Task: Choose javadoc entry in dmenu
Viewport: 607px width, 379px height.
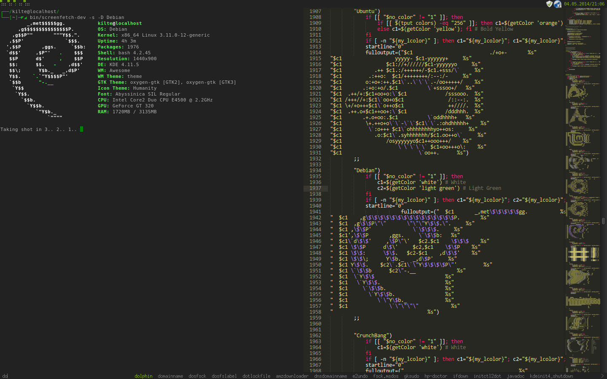Action: coord(516,376)
